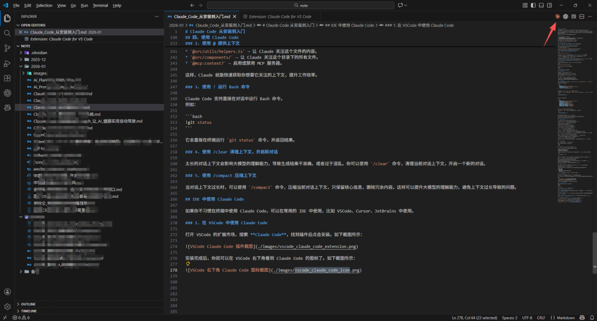597x321 pixels.
Task: Click the 'note' command center search box
Action: [300, 6]
